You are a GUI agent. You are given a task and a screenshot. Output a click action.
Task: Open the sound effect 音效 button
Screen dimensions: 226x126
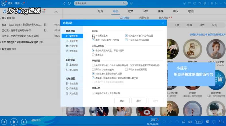(x=199, y=122)
